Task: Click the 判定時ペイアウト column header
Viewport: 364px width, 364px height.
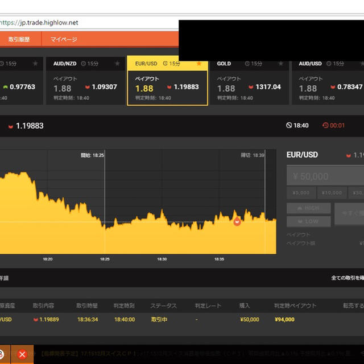Action: (295, 306)
